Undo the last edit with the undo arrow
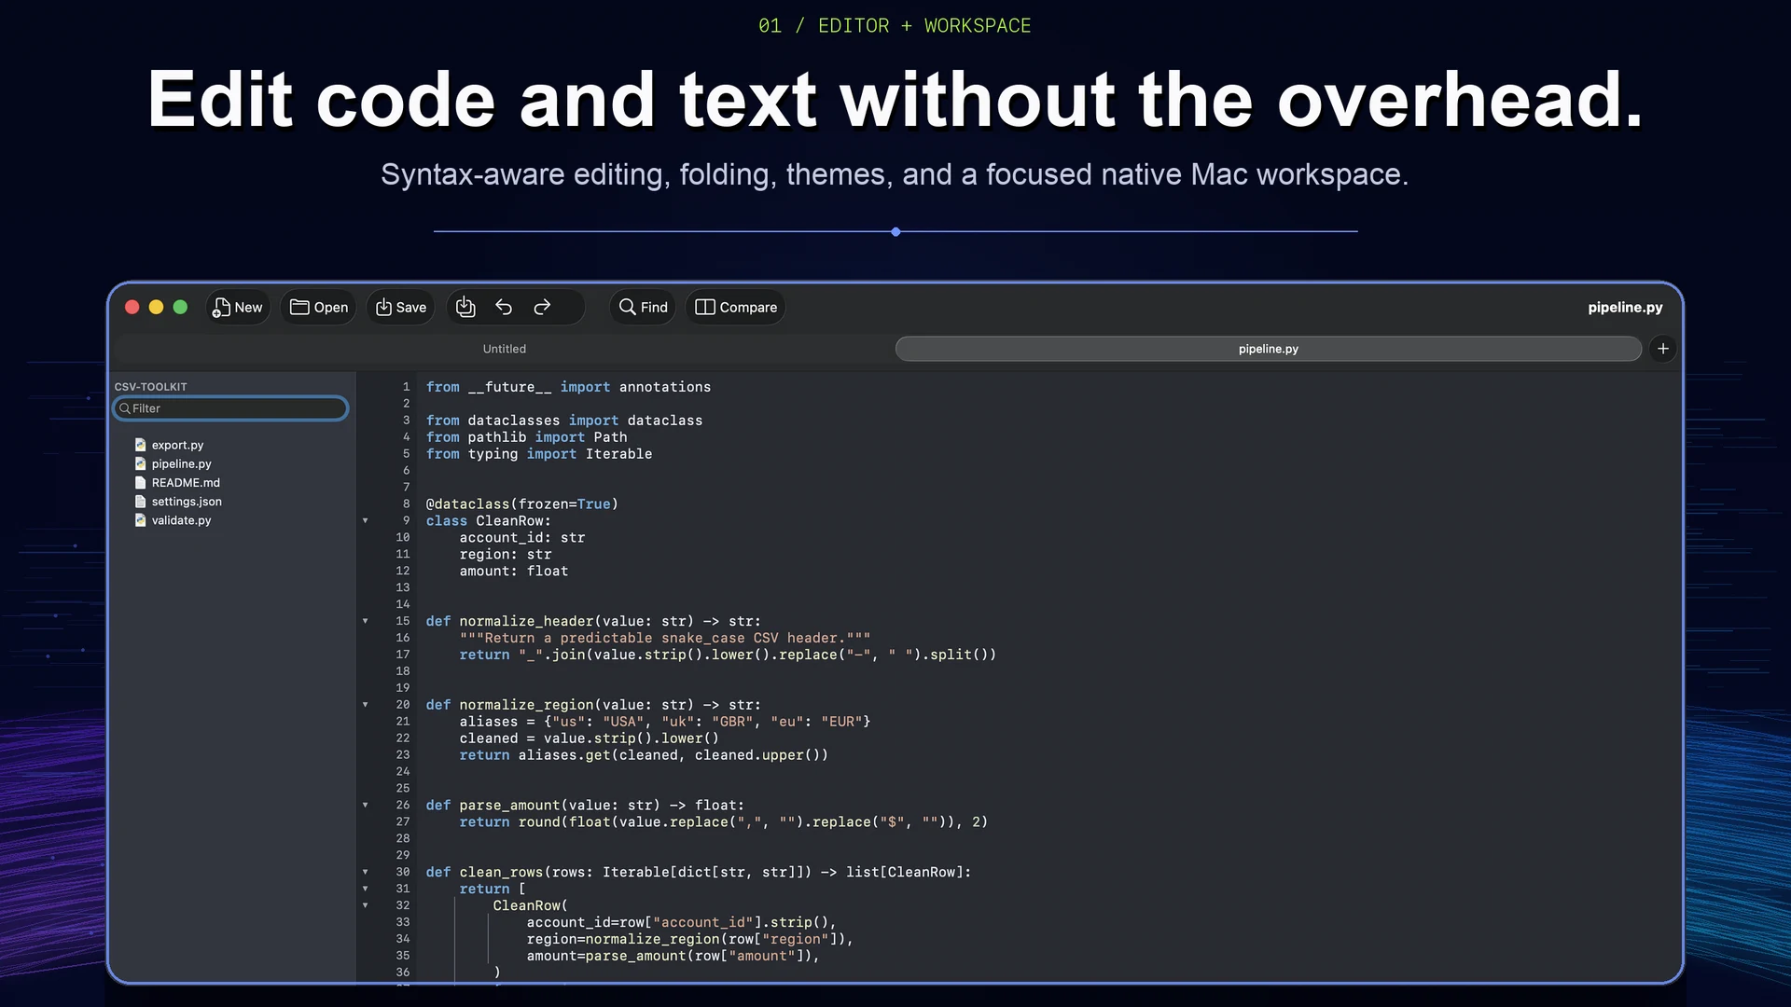Viewport: 1791px width, 1007px height. coord(504,307)
